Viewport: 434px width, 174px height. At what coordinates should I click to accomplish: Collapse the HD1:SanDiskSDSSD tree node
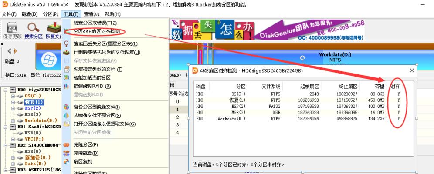(x=6, y=127)
